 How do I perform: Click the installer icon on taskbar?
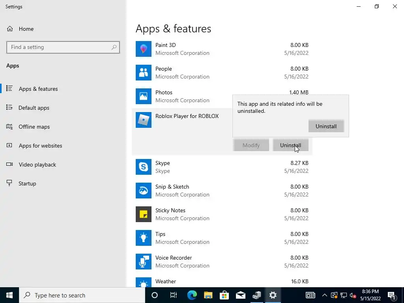(256, 295)
